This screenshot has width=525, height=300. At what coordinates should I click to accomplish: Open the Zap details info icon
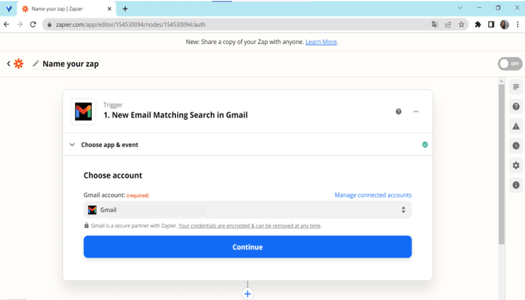click(516, 185)
